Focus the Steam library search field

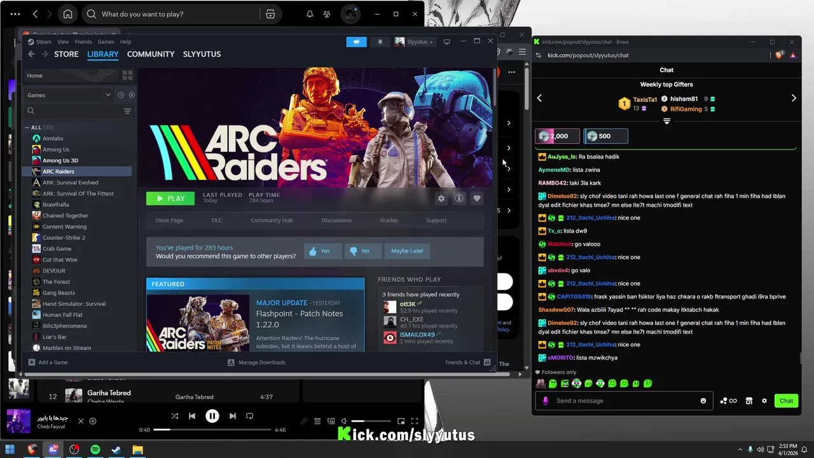pos(72,111)
